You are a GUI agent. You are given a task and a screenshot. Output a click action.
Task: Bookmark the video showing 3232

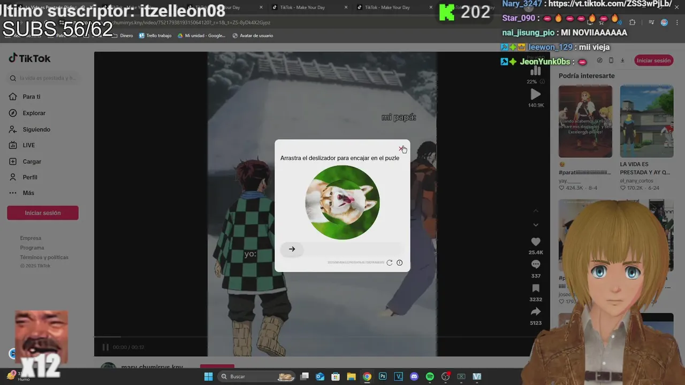tap(536, 288)
